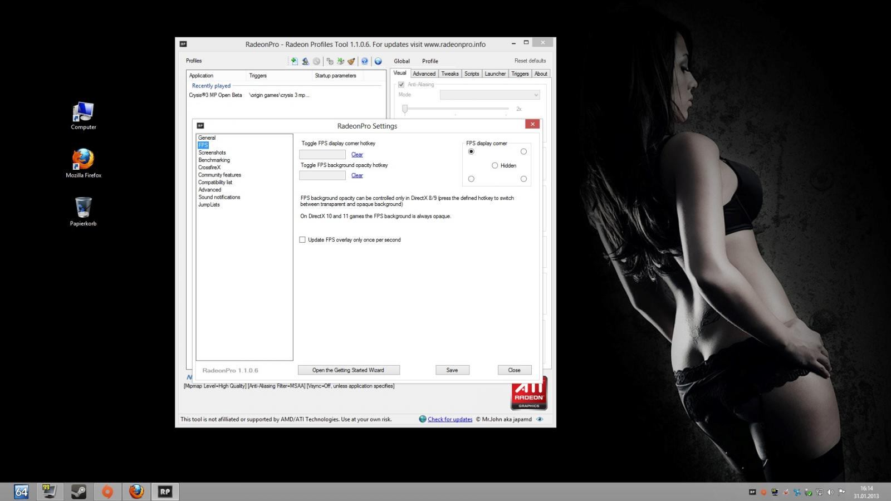The width and height of the screenshot is (891, 501).
Task: Click the RP icon in system tray
Action: [x=752, y=492]
